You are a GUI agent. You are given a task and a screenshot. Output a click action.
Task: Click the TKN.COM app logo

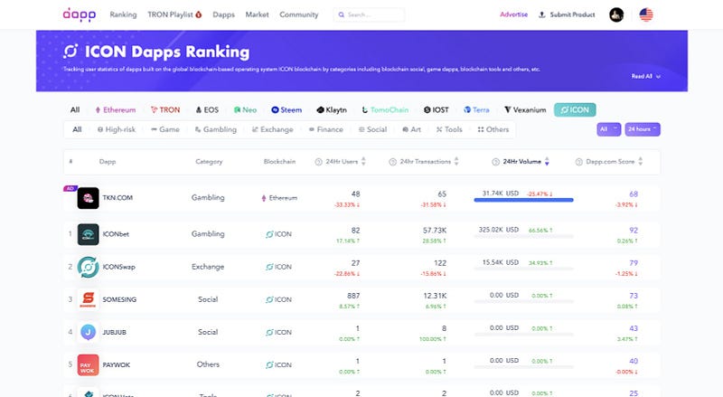point(88,198)
